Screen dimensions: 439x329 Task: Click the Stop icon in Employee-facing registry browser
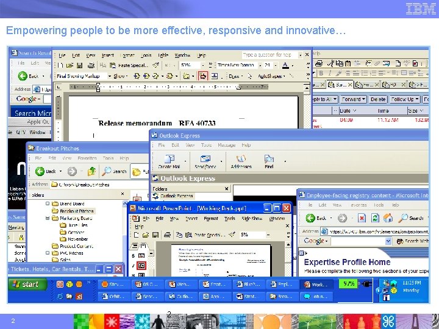click(x=362, y=218)
